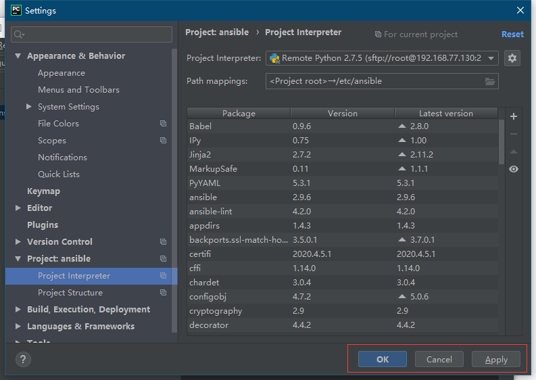Click the settings search field
The width and height of the screenshot is (536, 380).
tap(92, 34)
